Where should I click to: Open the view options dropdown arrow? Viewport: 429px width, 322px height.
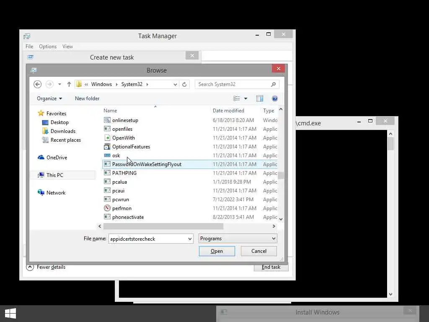tap(246, 99)
